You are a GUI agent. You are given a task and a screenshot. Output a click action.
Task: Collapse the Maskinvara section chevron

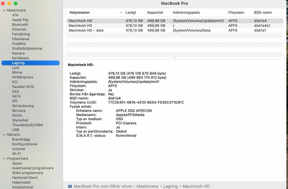4,10
